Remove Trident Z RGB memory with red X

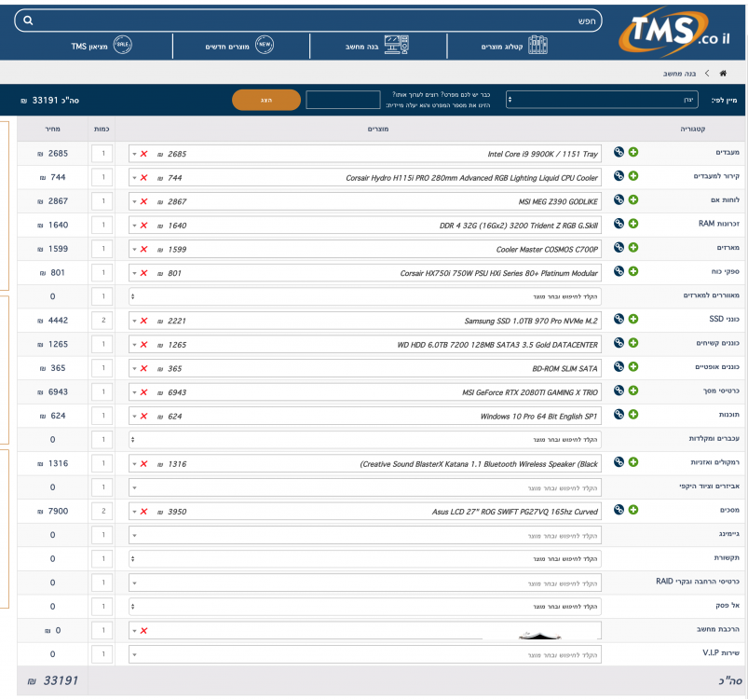(143, 226)
